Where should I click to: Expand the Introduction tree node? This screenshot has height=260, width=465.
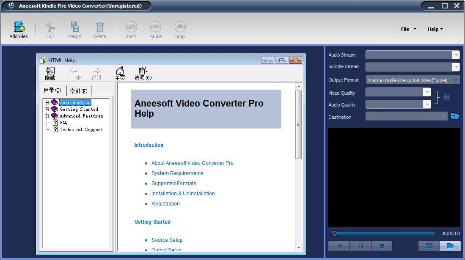click(x=47, y=102)
